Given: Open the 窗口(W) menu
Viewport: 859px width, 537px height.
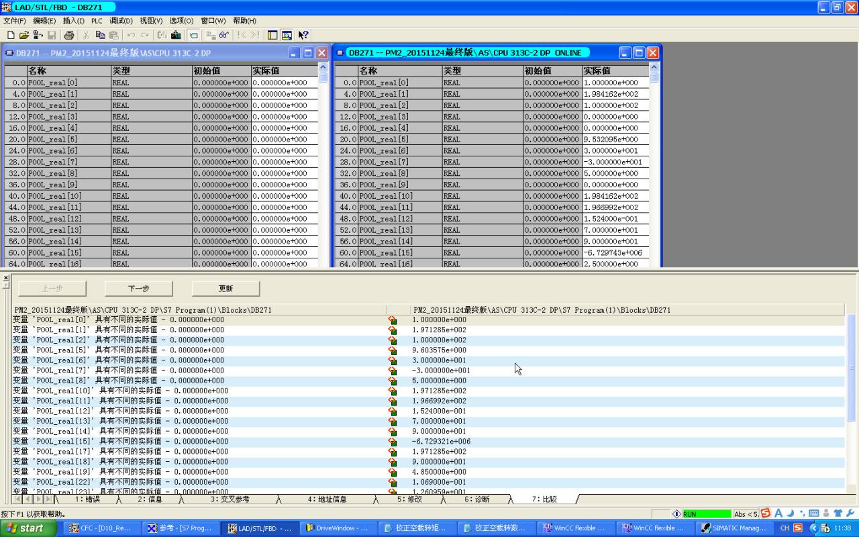Looking at the screenshot, I should pos(213,21).
